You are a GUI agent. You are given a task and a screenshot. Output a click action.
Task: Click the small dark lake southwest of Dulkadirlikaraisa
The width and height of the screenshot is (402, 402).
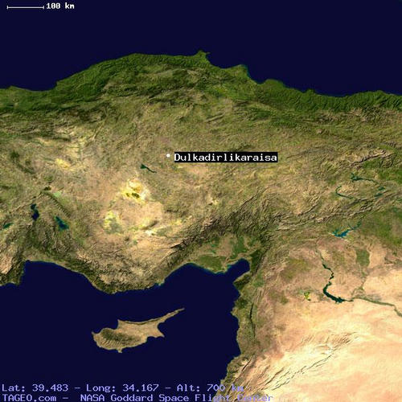point(147,168)
